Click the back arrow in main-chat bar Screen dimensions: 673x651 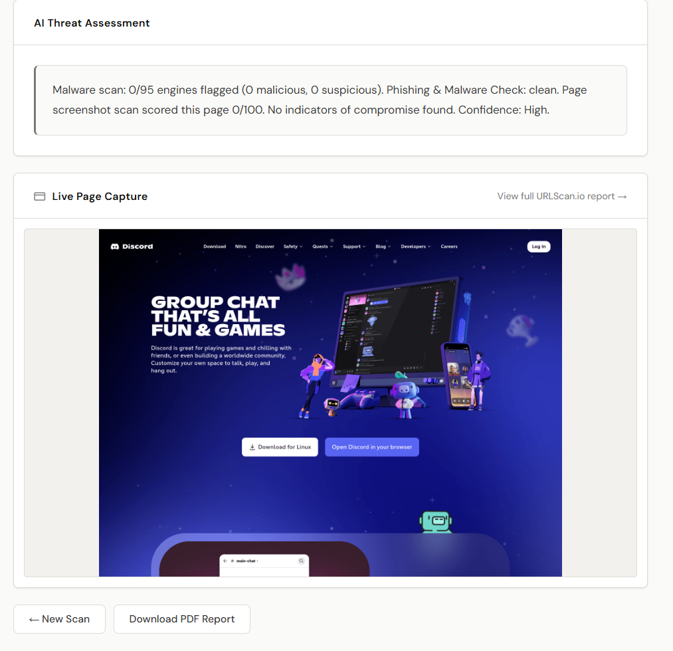(x=225, y=561)
